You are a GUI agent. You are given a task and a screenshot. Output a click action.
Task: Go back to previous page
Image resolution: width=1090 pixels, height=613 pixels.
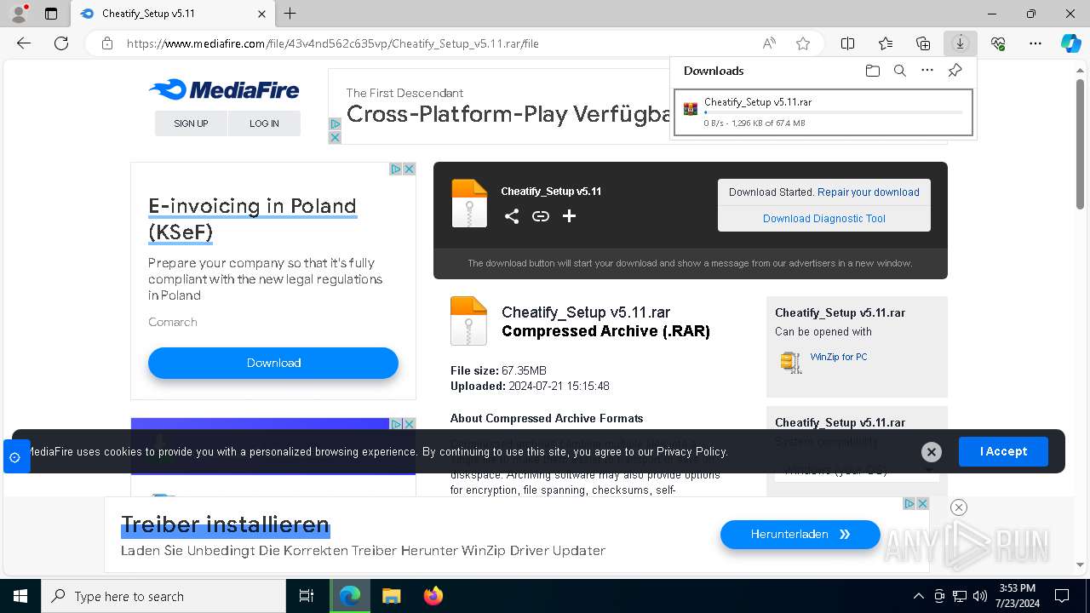pyautogui.click(x=24, y=43)
